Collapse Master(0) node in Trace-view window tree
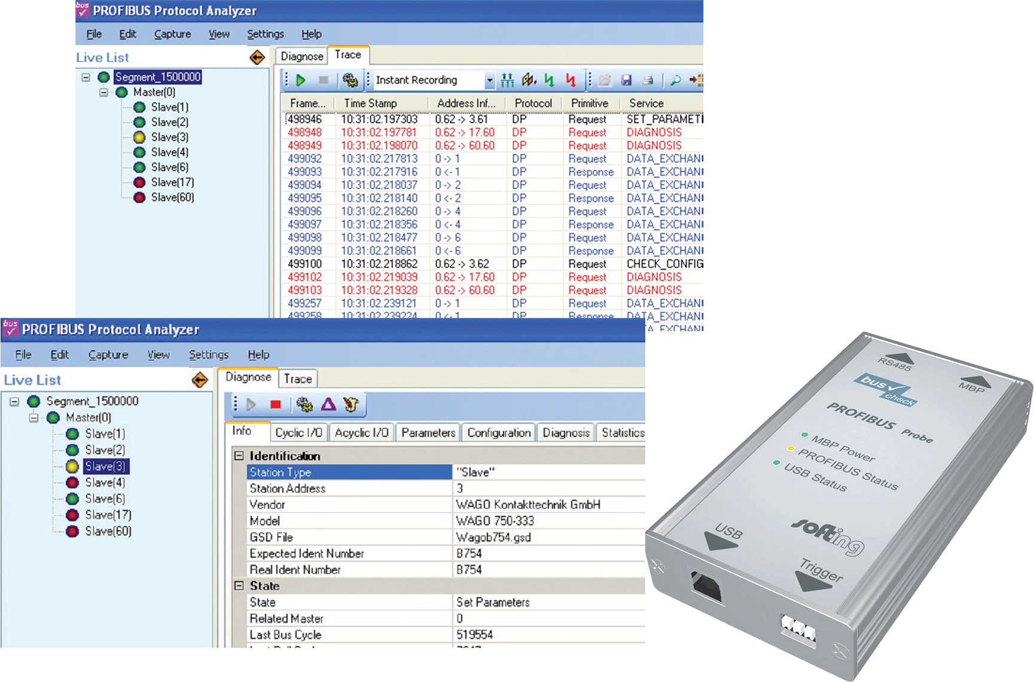The image size is (1034, 682). [104, 92]
